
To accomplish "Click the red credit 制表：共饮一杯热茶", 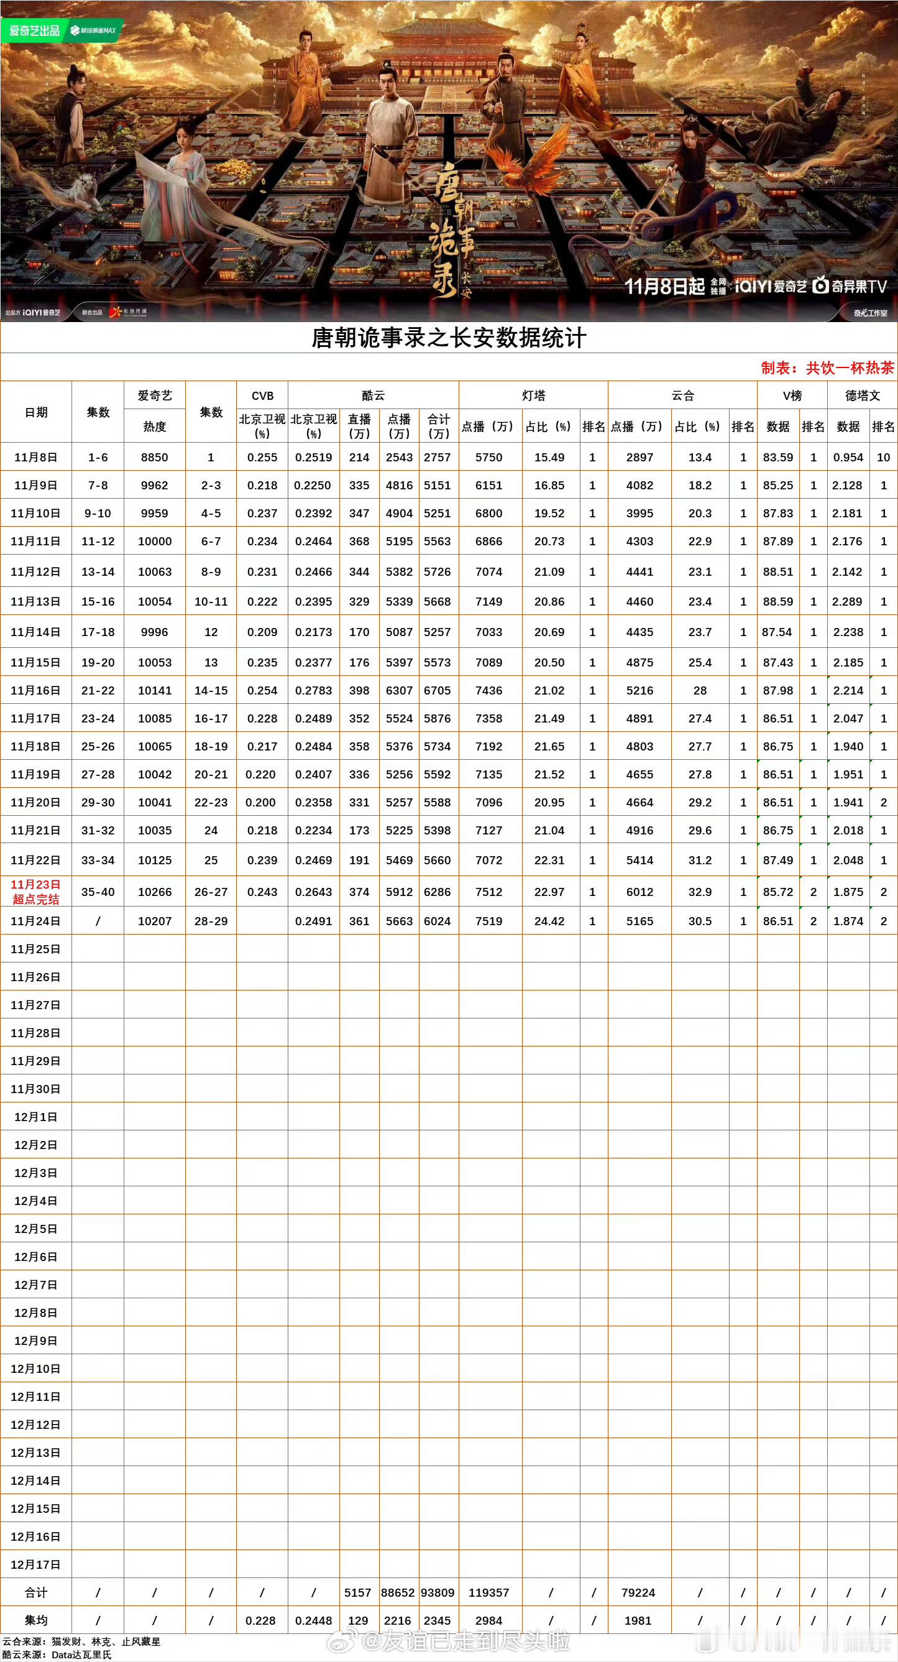I will pos(827,367).
